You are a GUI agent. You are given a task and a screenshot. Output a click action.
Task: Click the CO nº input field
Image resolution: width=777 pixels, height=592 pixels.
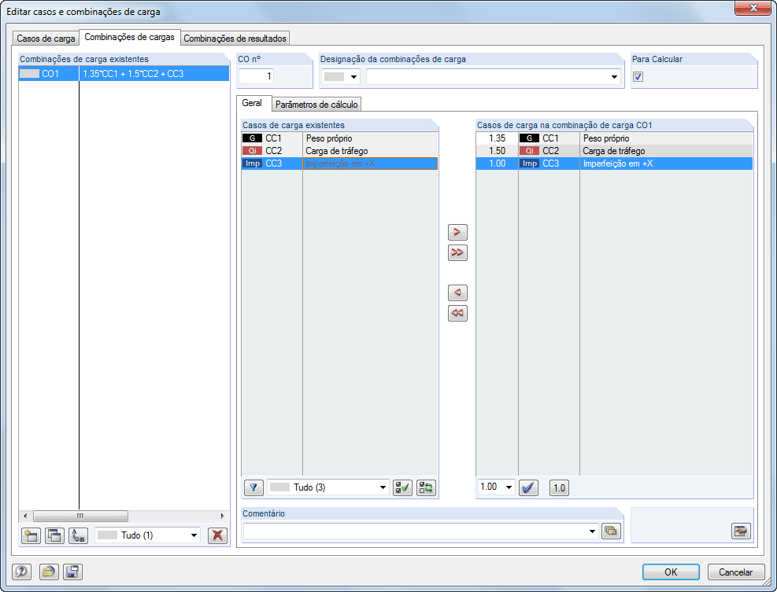pos(256,76)
